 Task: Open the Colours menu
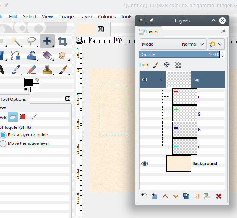click(107, 16)
